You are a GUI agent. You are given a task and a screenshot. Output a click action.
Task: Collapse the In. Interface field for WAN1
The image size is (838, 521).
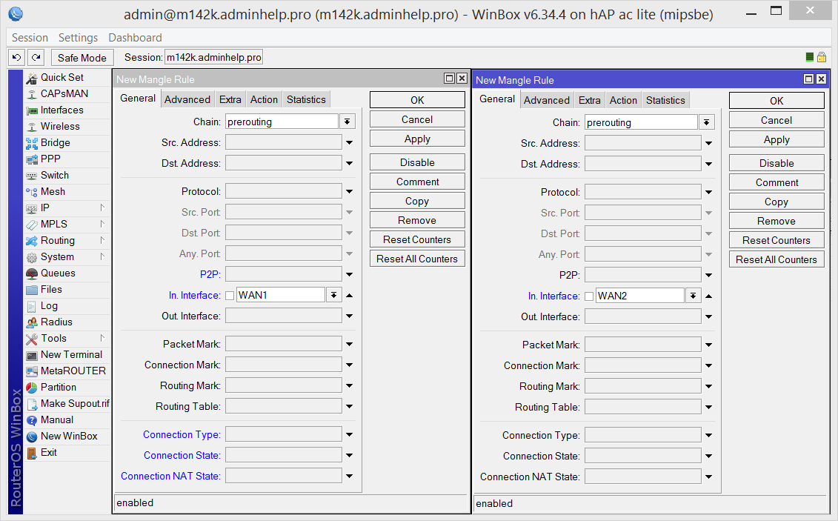[x=350, y=295]
